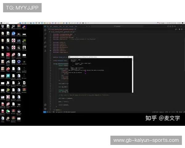The image size is (185, 148).
Task: Open the Manage gear in activity bar
Action: point(45,109)
